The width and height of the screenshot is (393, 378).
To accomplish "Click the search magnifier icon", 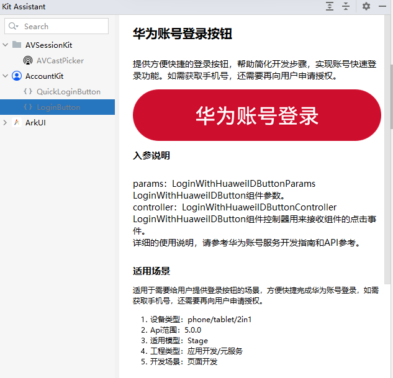I will pos(13,26).
